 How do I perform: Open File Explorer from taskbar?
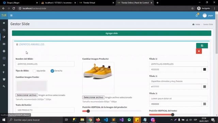click(82, 120)
